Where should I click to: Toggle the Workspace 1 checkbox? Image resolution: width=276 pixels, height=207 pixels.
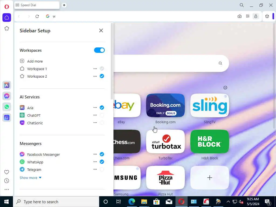pos(102,68)
